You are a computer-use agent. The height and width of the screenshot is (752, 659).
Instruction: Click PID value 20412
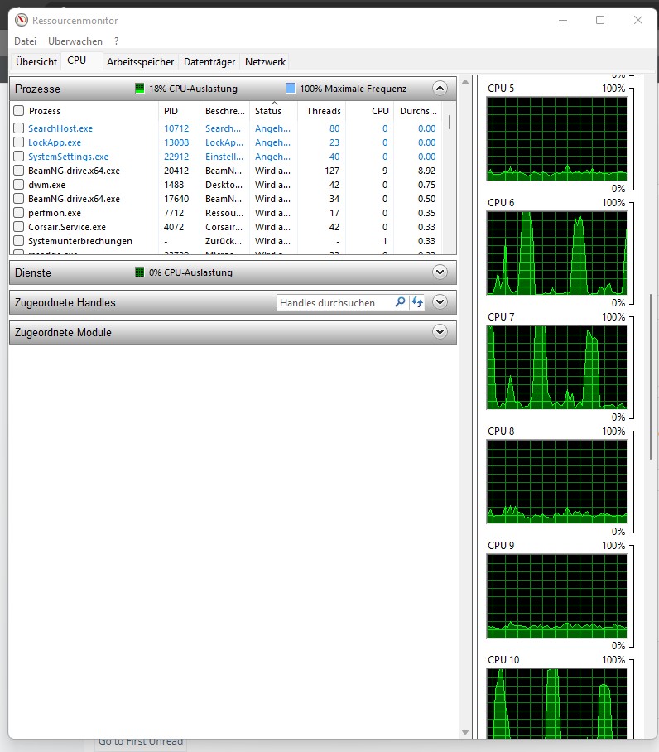click(176, 171)
